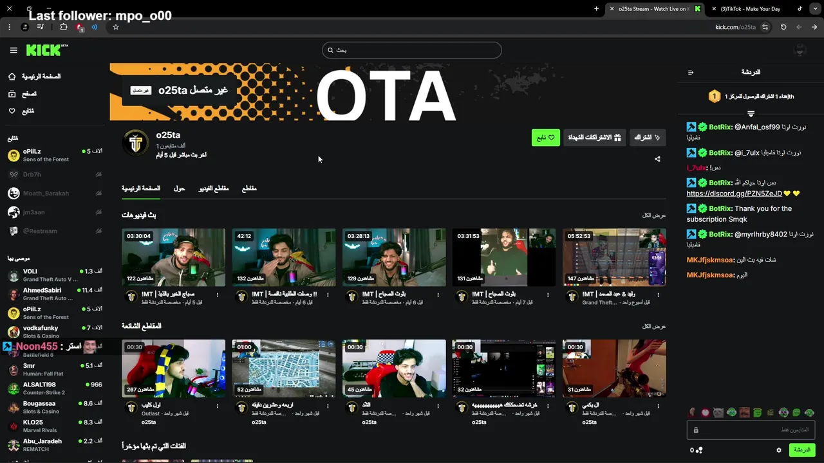Open three-dot menu for 03:30:04 video
The height and width of the screenshot is (463, 824).
pos(218,295)
